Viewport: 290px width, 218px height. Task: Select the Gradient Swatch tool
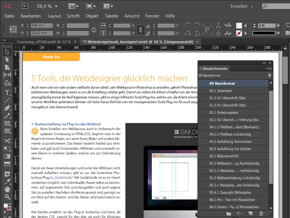[7, 156]
